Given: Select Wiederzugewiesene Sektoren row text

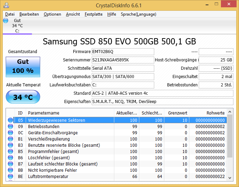Looking at the screenshot, I should [x=57, y=120].
